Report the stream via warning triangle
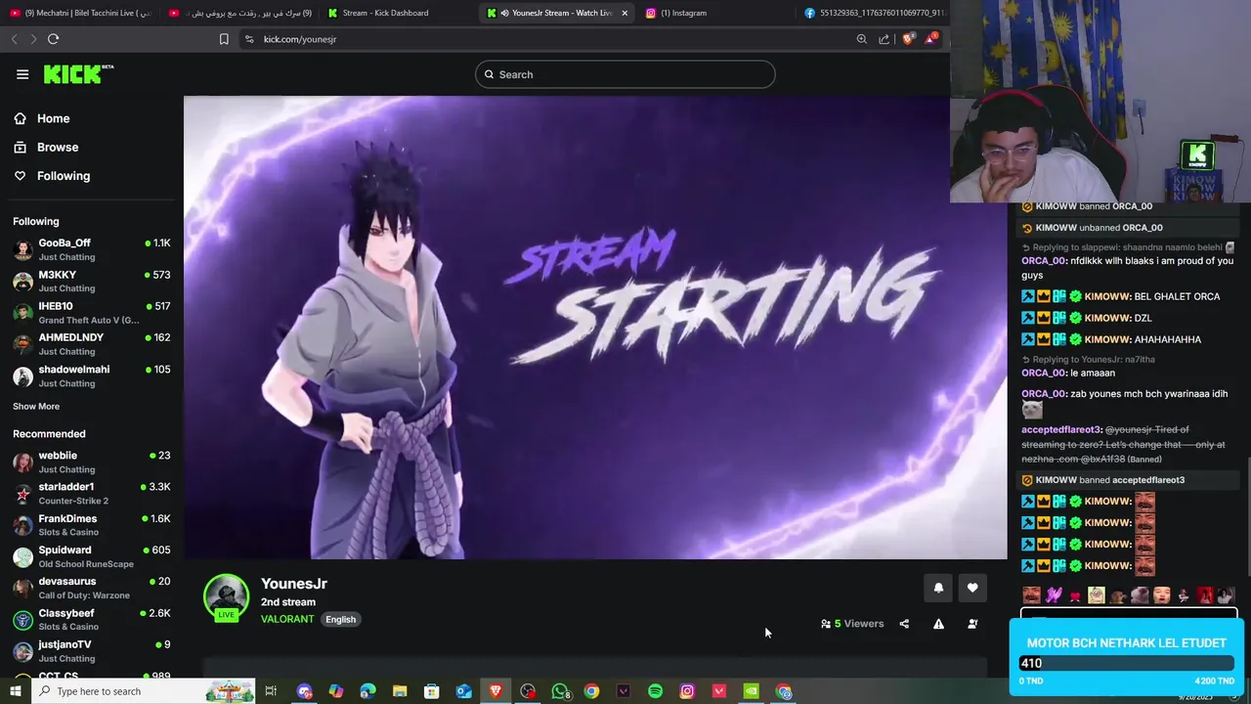The width and height of the screenshot is (1251, 704). tap(938, 624)
